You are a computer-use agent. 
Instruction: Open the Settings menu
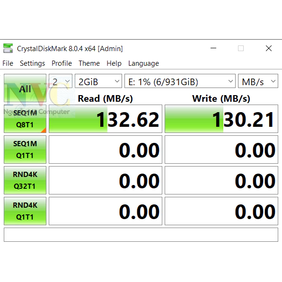pos(32,63)
